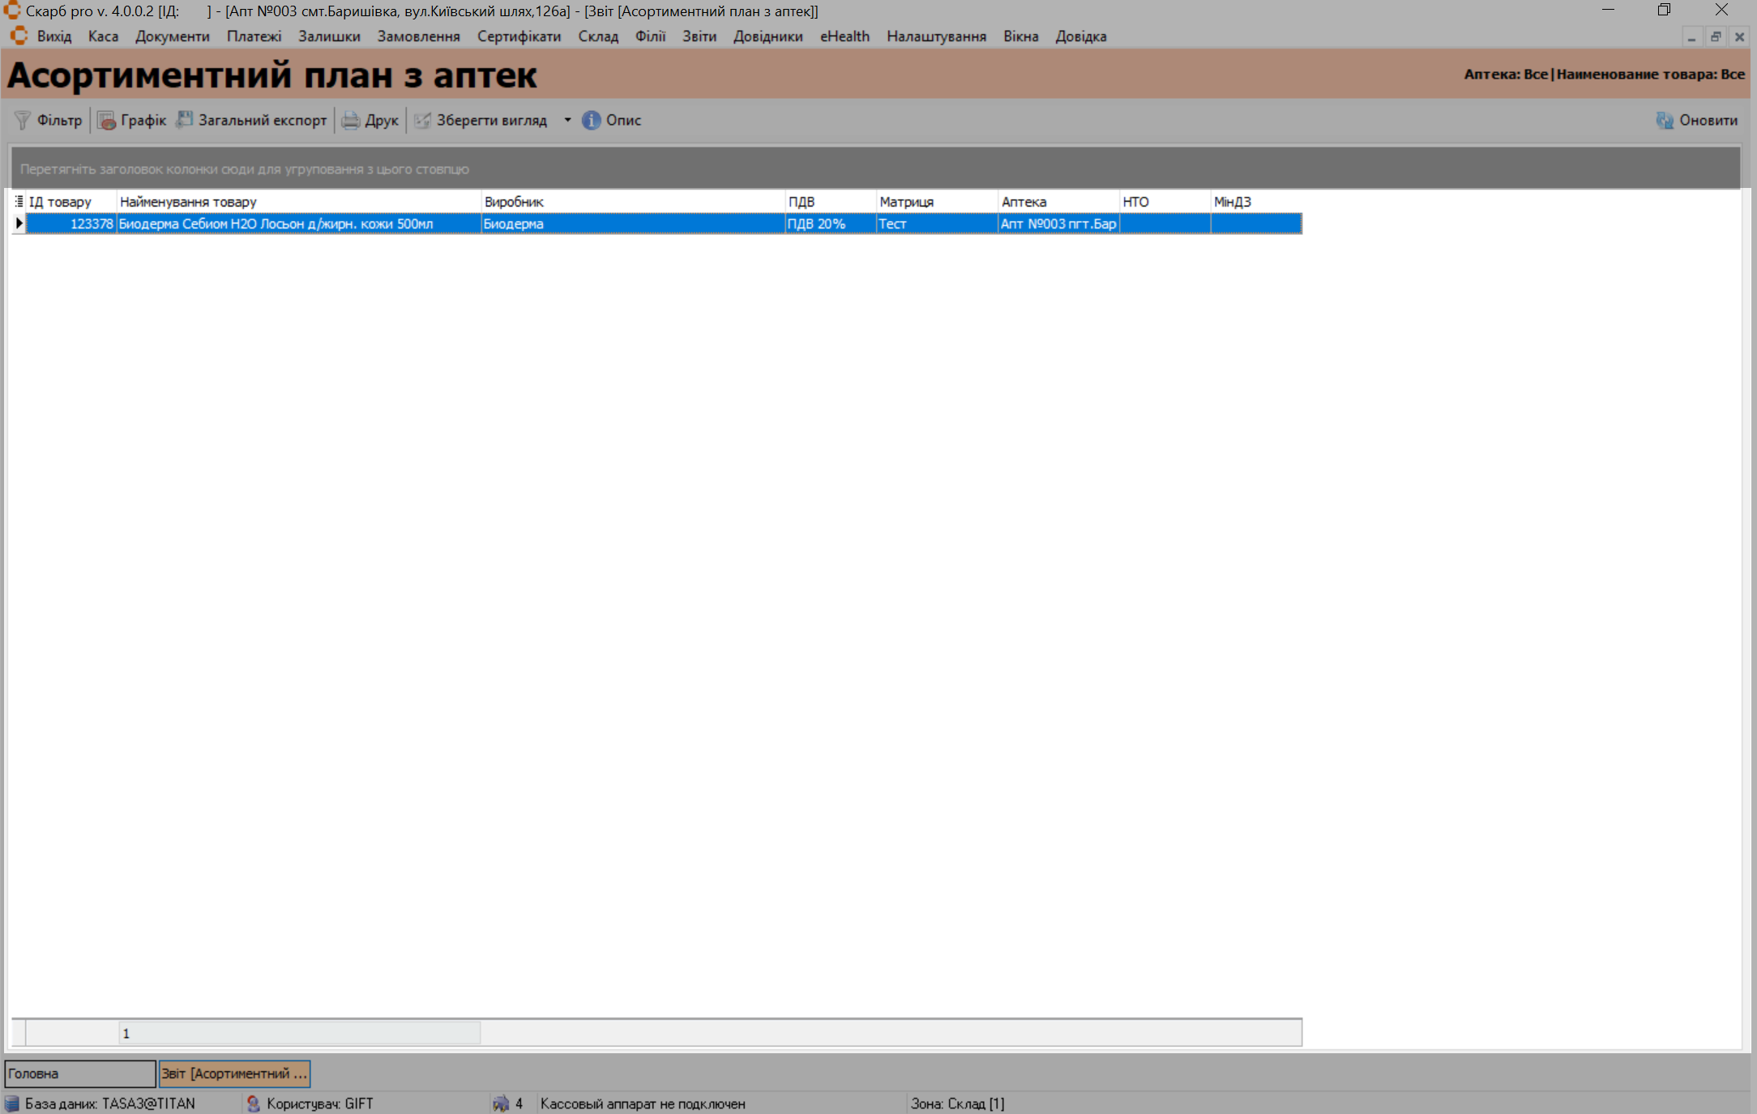Select the Биодерма Себиум H2O row
This screenshot has height=1114, width=1757.
point(276,224)
